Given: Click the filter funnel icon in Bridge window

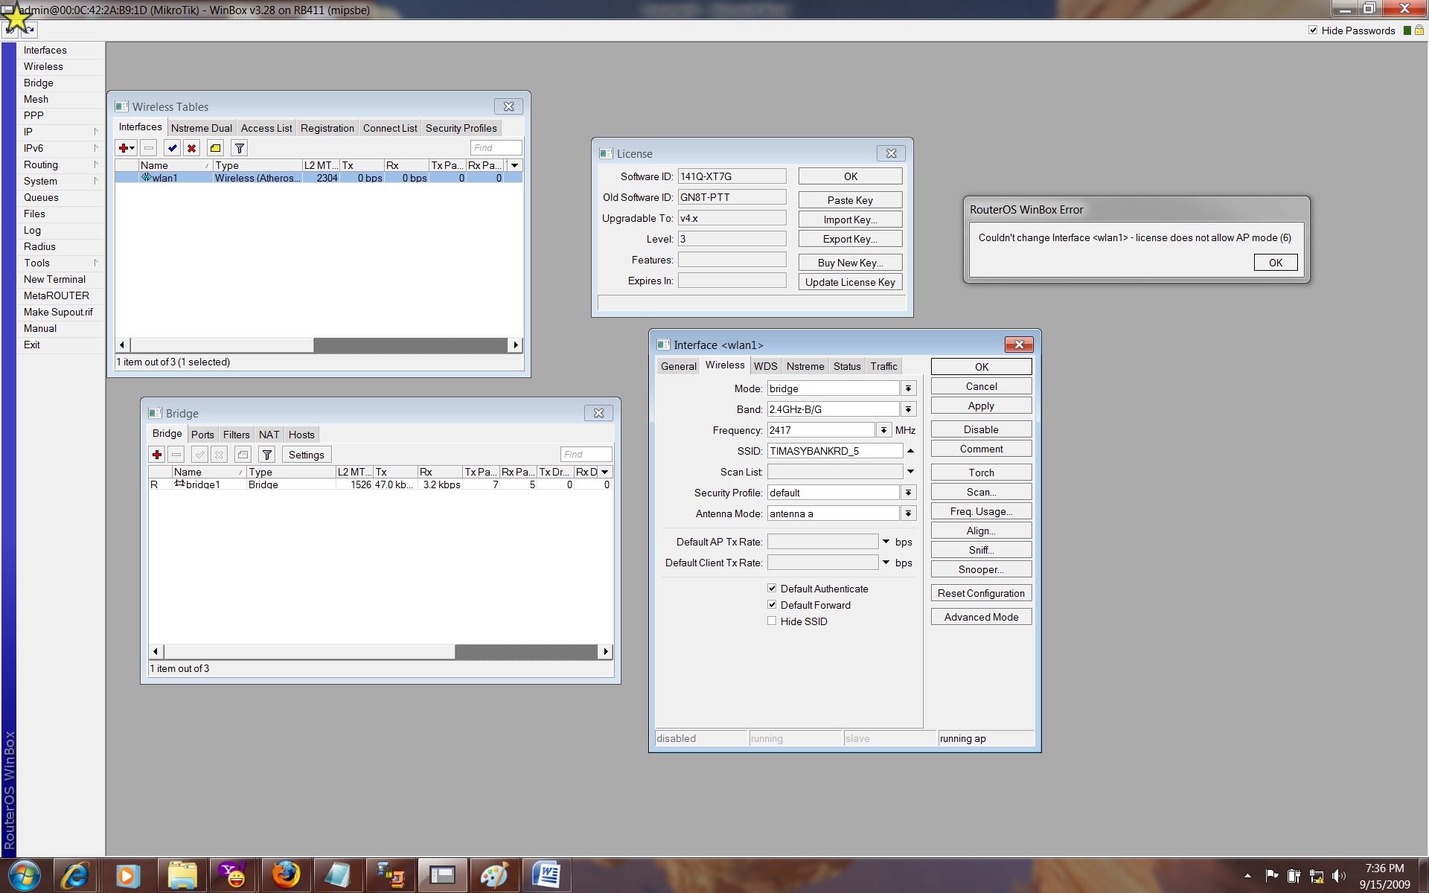Looking at the screenshot, I should [267, 455].
